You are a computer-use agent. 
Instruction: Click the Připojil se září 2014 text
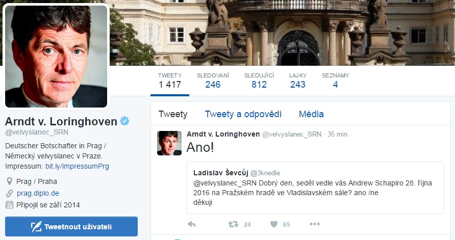[x=48, y=205]
